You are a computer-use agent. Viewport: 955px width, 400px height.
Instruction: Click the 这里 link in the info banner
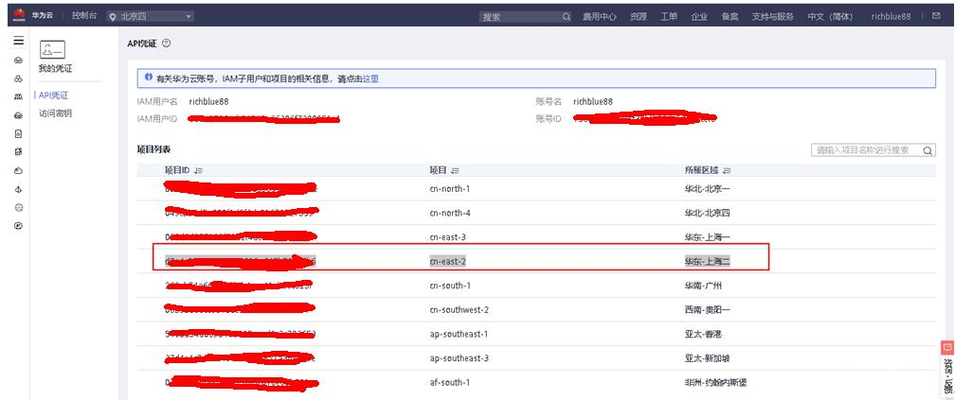point(370,78)
